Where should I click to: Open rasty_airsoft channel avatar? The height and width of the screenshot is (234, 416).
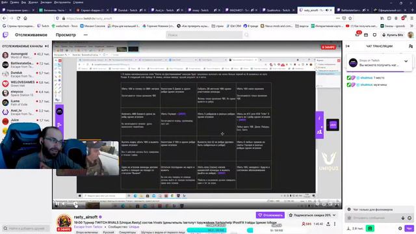pyautogui.click(x=64, y=221)
